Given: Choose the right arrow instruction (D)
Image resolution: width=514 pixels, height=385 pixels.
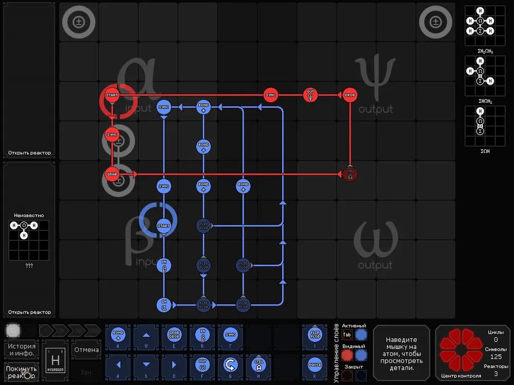Looking at the screenshot, I should (x=174, y=367).
